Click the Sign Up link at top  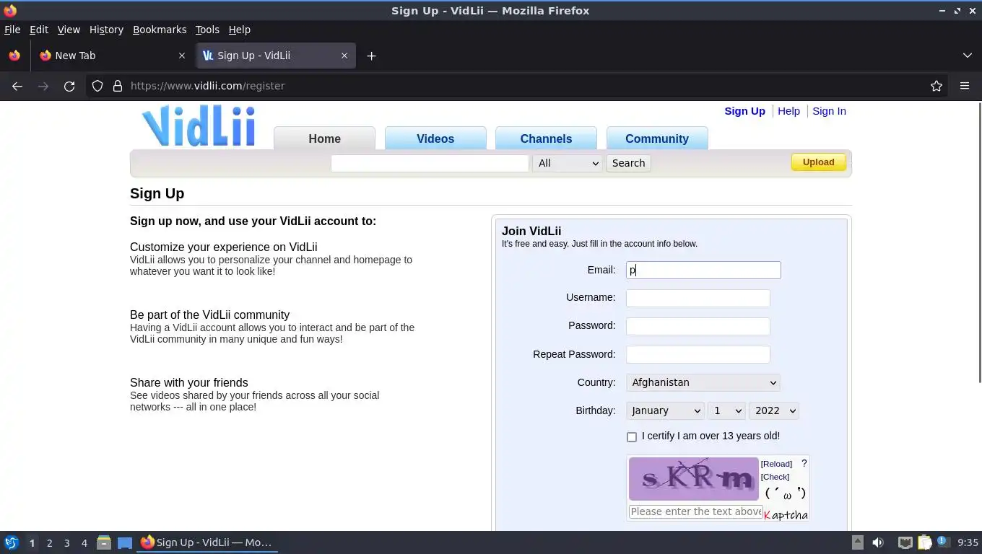coord(744,111)
